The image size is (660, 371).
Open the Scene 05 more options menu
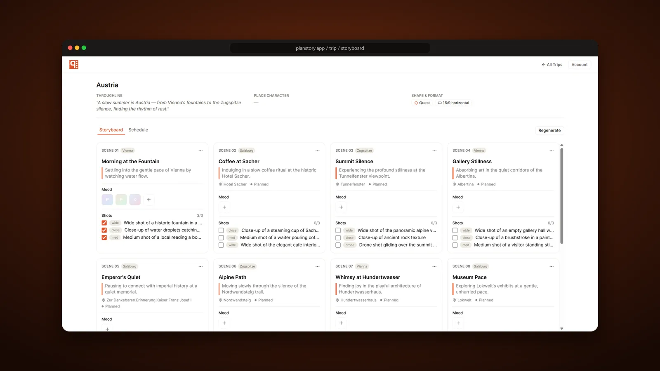pos(200,267)
